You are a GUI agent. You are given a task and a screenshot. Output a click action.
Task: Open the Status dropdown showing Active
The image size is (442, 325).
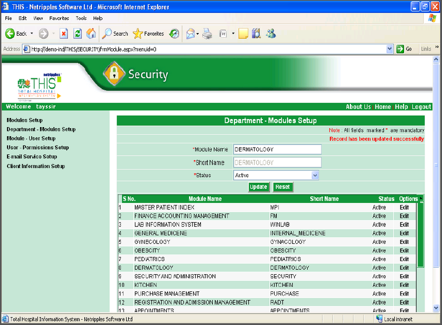[x=276, y=175]
